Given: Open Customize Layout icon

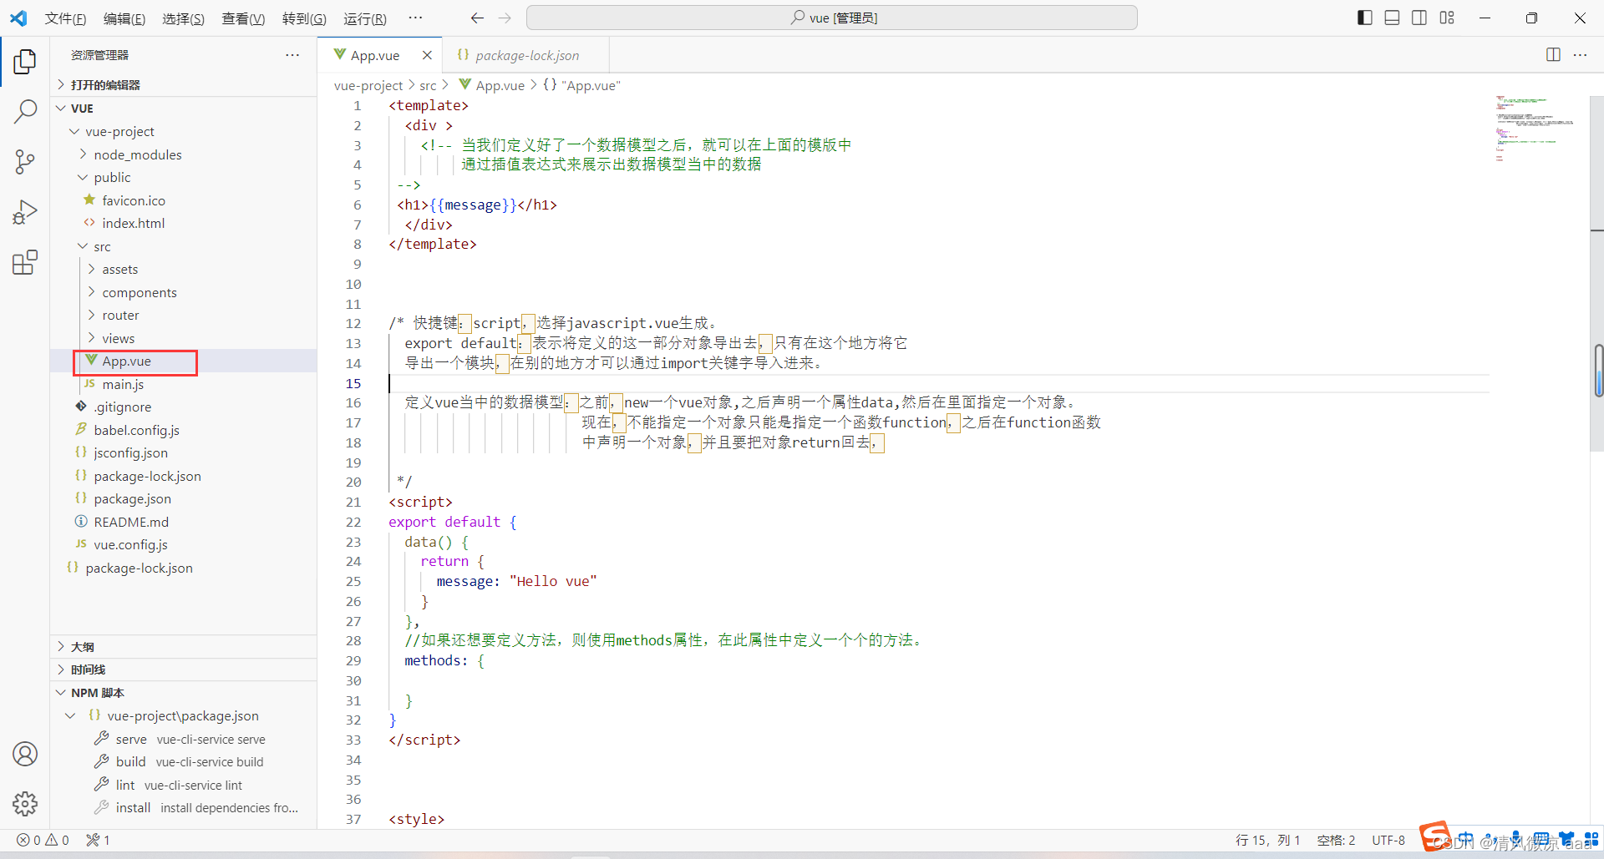Looking at the screenshot, I should pos(1447,18).
